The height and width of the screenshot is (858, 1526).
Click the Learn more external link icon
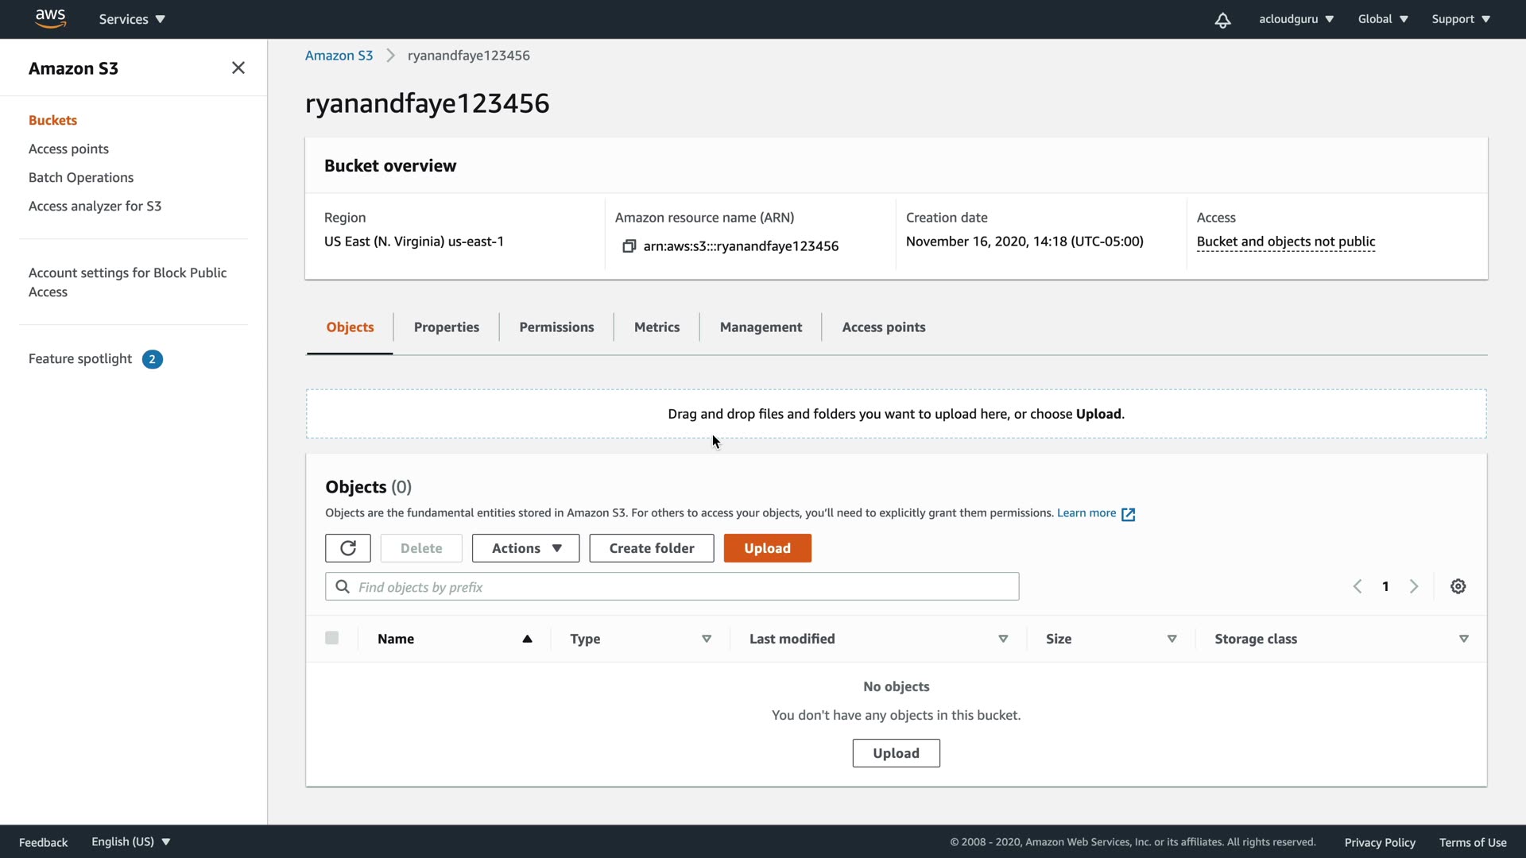tap(1128, 514)
